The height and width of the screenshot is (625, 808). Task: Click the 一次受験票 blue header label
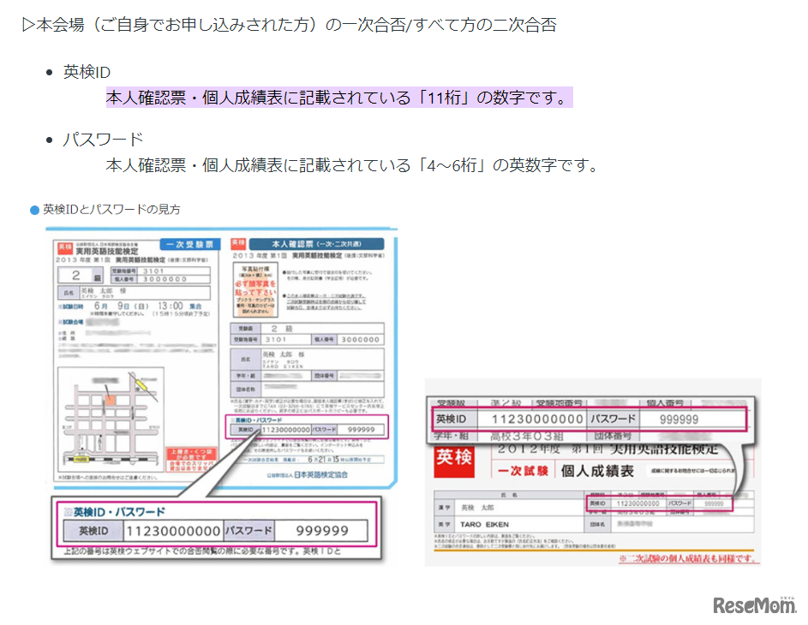(189, 245)
